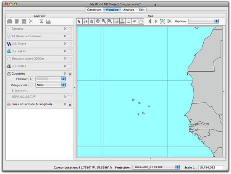Open the Category List Name dropdown
The height and width of the screenshot is (174, 231).
50,85
